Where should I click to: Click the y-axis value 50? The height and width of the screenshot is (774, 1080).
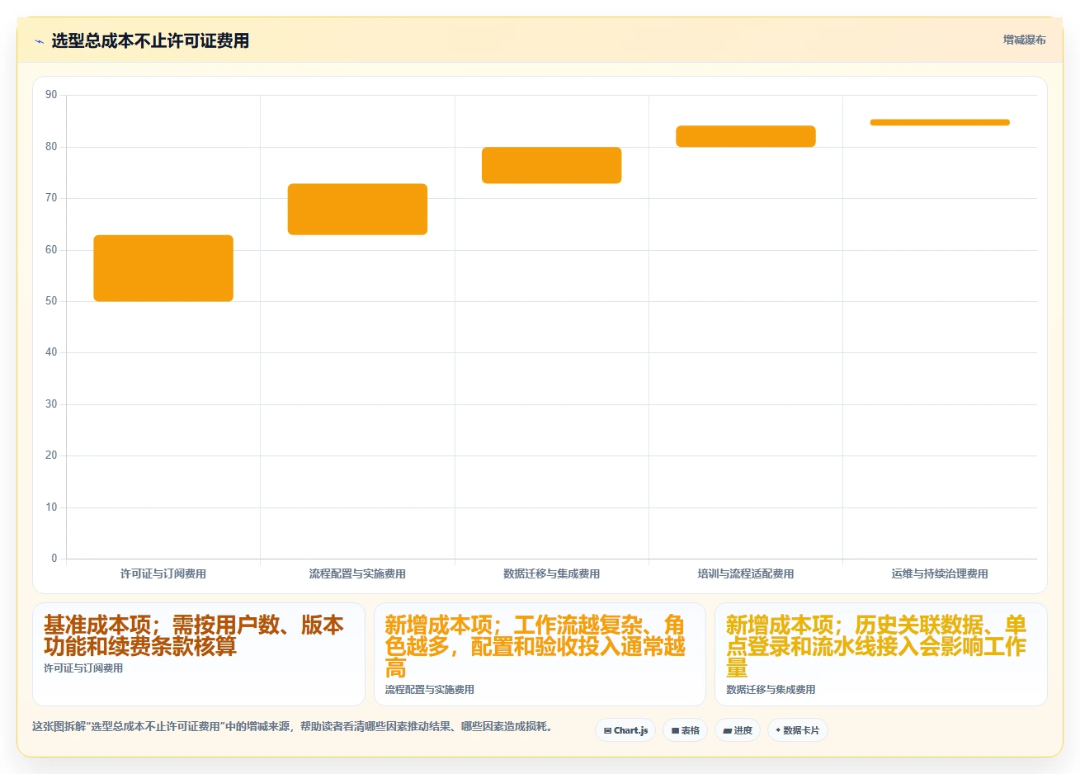coord(51,301)
